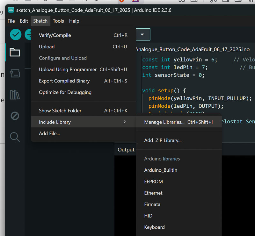Expand the board selector dropdown arrow
Screen dimensions: 255x236
142,34
